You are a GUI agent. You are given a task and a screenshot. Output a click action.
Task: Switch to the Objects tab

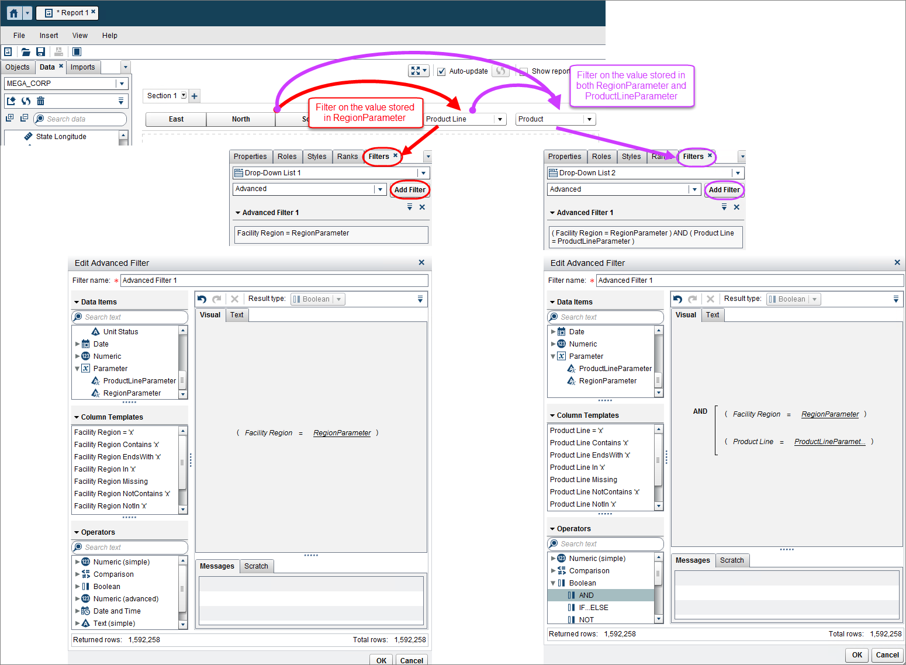(x=18, y=67)
